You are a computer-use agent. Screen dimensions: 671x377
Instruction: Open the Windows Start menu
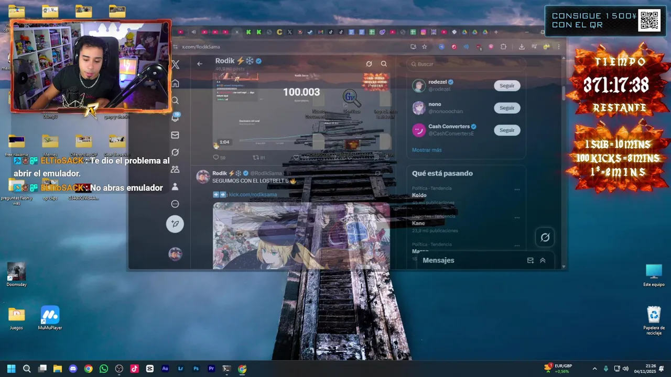click(12, 369)
